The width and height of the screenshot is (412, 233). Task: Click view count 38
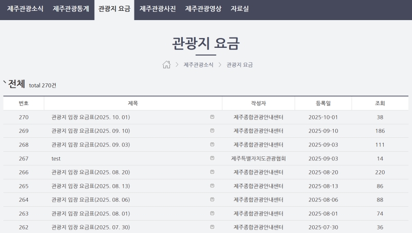coord(380,117)
